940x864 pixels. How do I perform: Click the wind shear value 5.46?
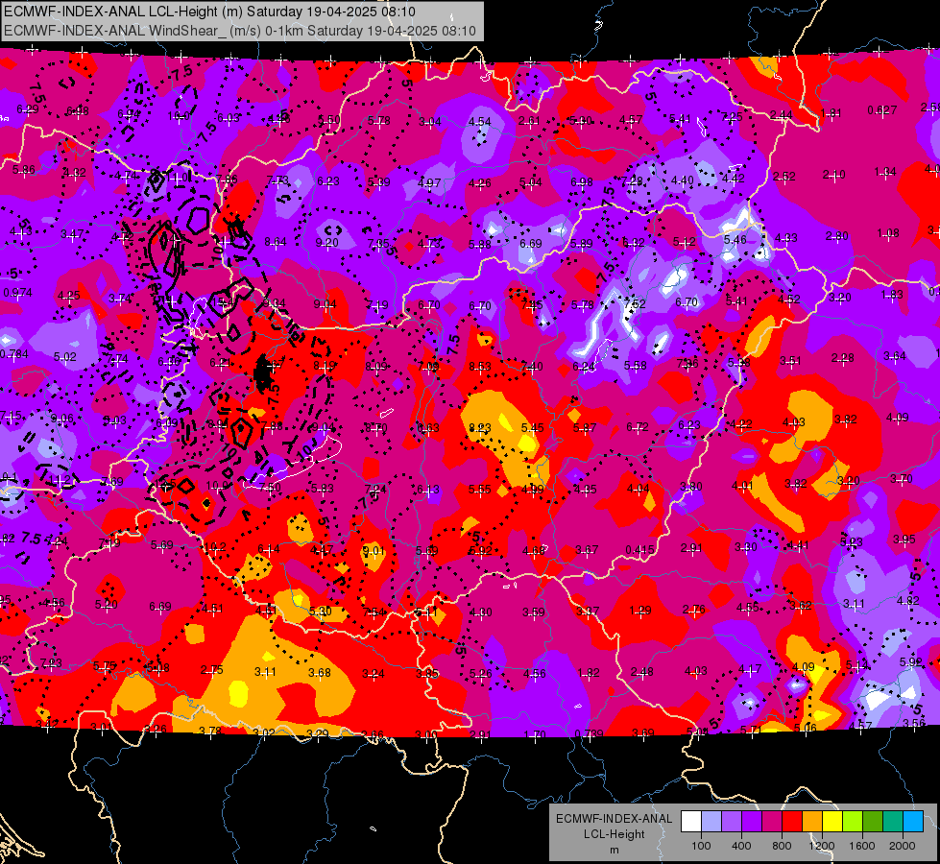pos(735,240)
